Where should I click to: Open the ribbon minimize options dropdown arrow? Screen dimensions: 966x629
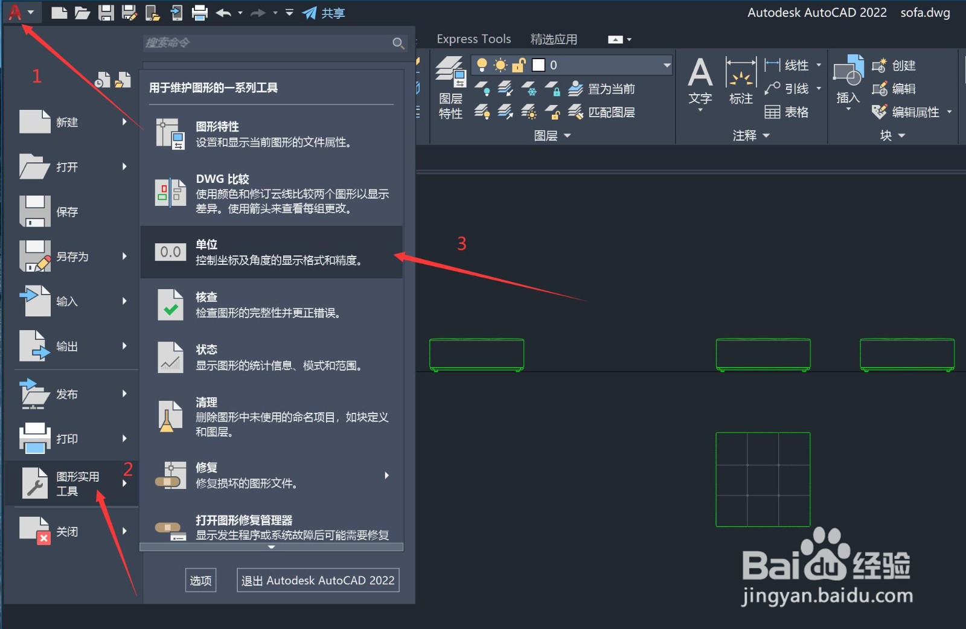coord(630,40)
